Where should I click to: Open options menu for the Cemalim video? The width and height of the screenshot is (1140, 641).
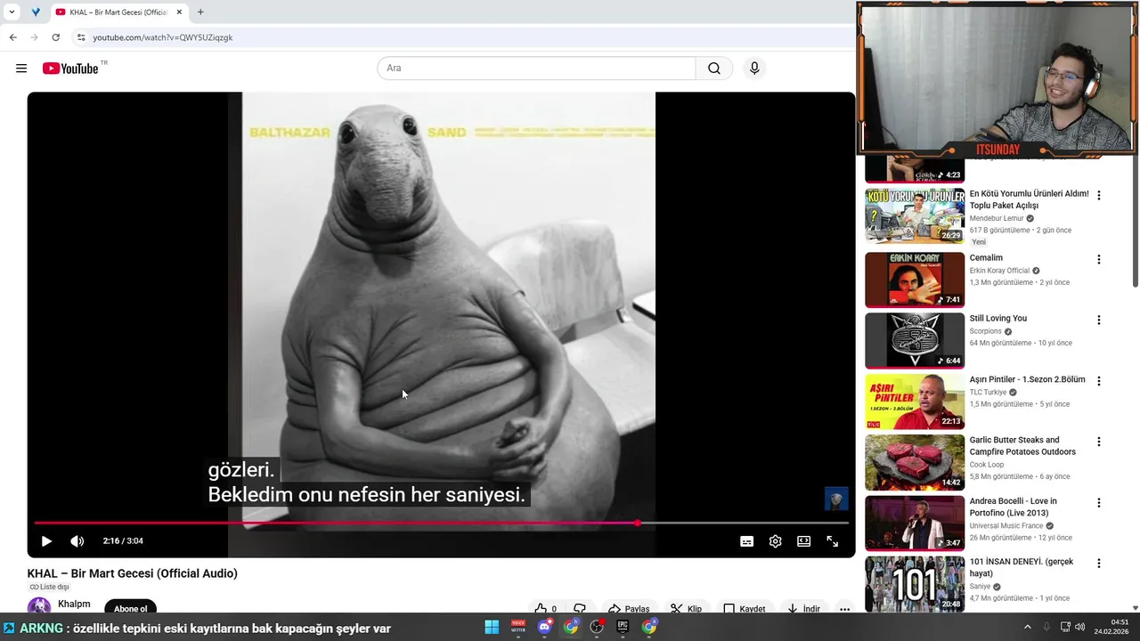(x=1098, y=259)
